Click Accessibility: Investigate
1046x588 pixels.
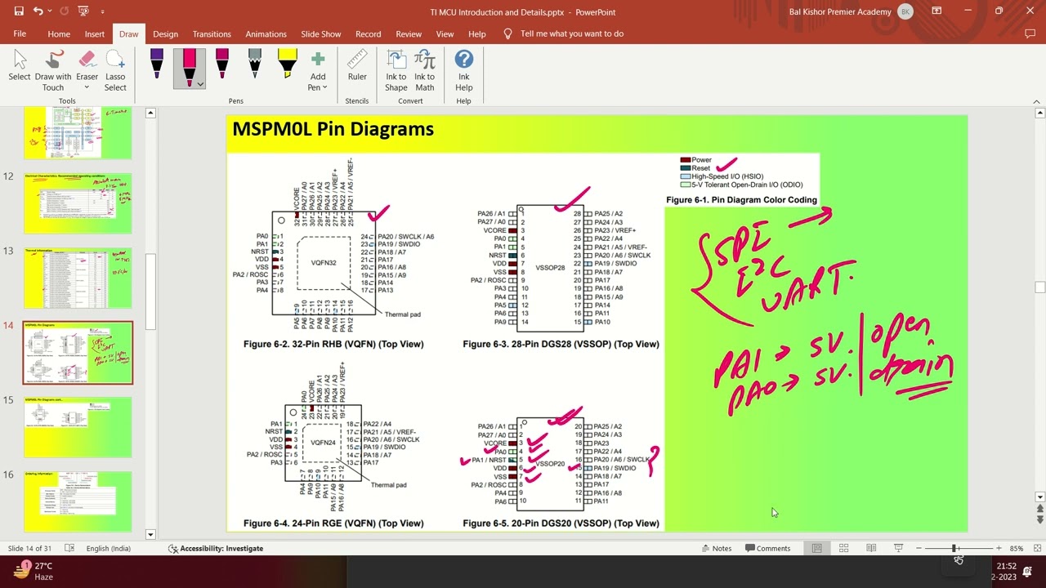[216, 548]
